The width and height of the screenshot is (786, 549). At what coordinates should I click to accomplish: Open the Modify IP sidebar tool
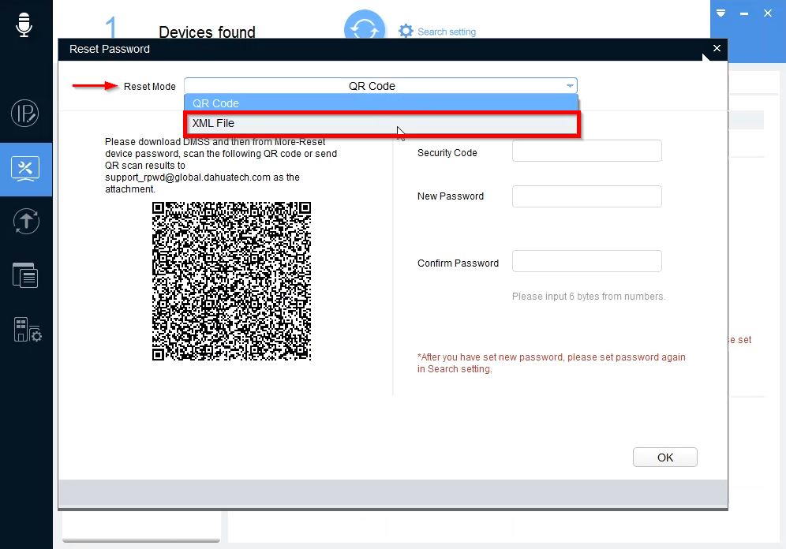[x=24, y=114]
